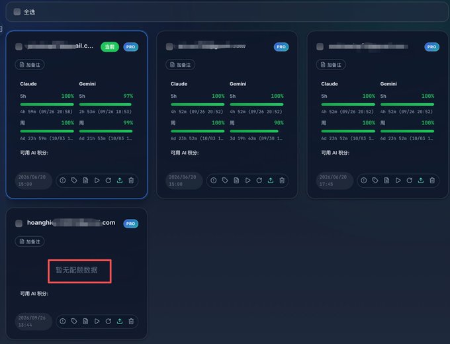Click trash icon on the Gemini weekly 90% card
Image resolution: width=450 pixels, height=344 pixels.
[x=282, y=181]
